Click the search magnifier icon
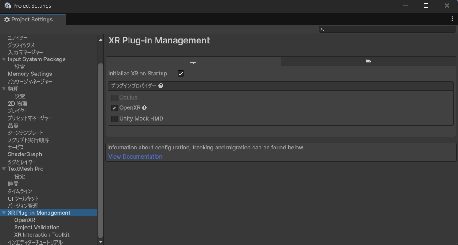The width and height of the screenshot is (458, 245). pos(323,29)
